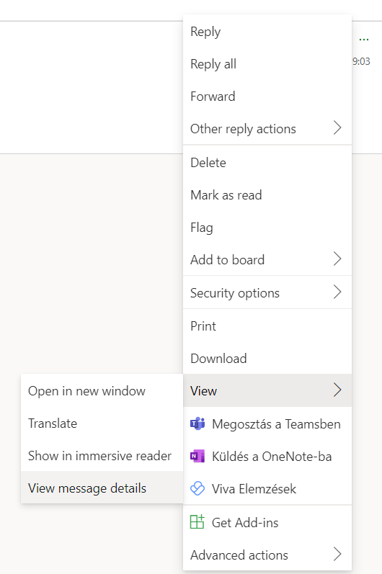Click the Teams icon beside Megosztás a Teamsben

tap(197, 423)
